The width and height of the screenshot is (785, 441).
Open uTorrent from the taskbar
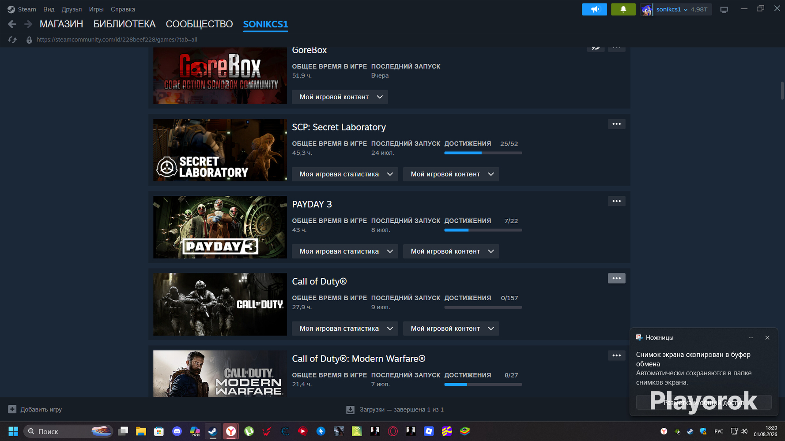[249, 431]
